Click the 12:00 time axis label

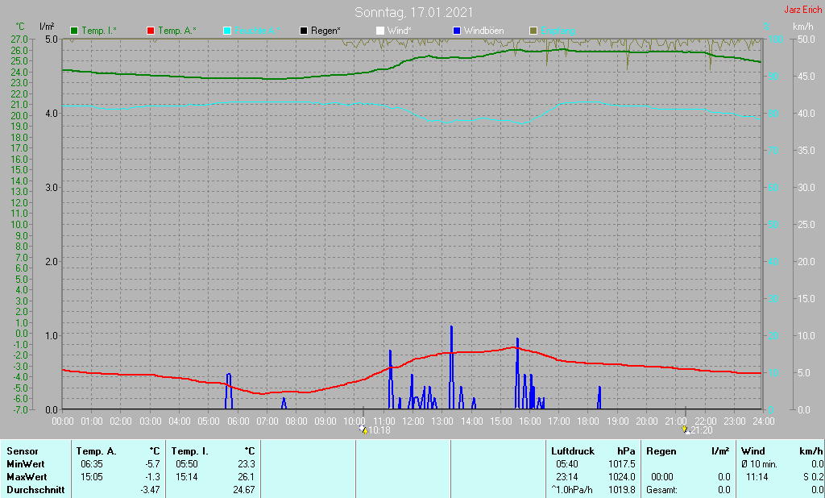[413, 421]
